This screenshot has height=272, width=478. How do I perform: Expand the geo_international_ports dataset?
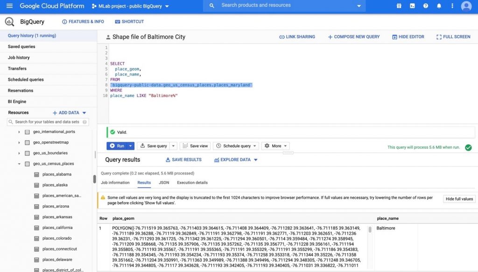coord(19,132)
